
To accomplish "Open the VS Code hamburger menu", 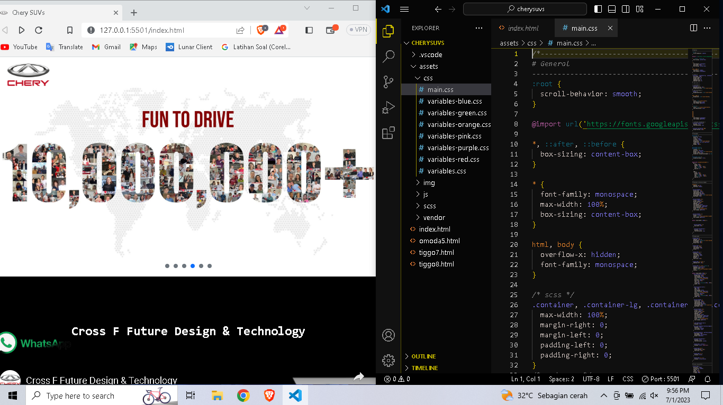I will point(404,9).
